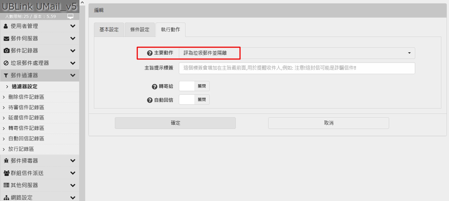Click the monitor icon beside version number
This screenshot has width=449, height=201.
(70, 16)
